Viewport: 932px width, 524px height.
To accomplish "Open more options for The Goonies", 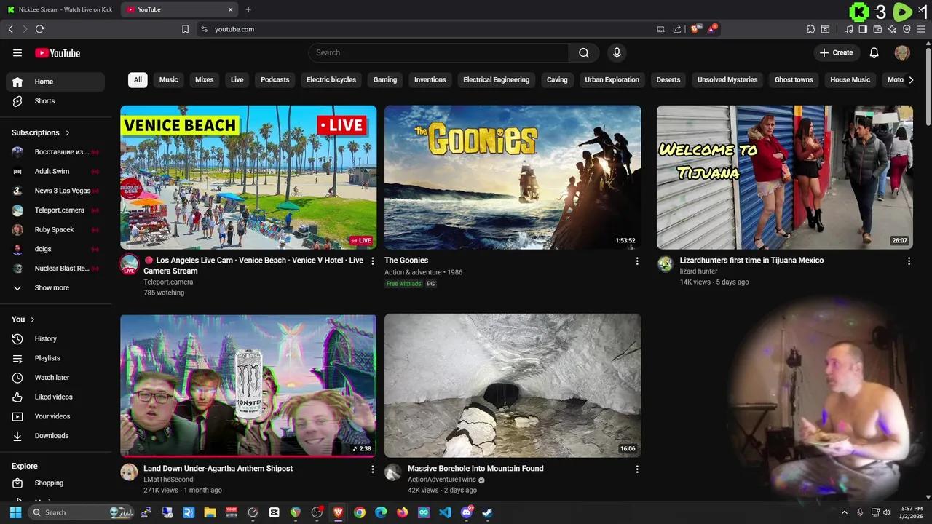I will point(637,261).
